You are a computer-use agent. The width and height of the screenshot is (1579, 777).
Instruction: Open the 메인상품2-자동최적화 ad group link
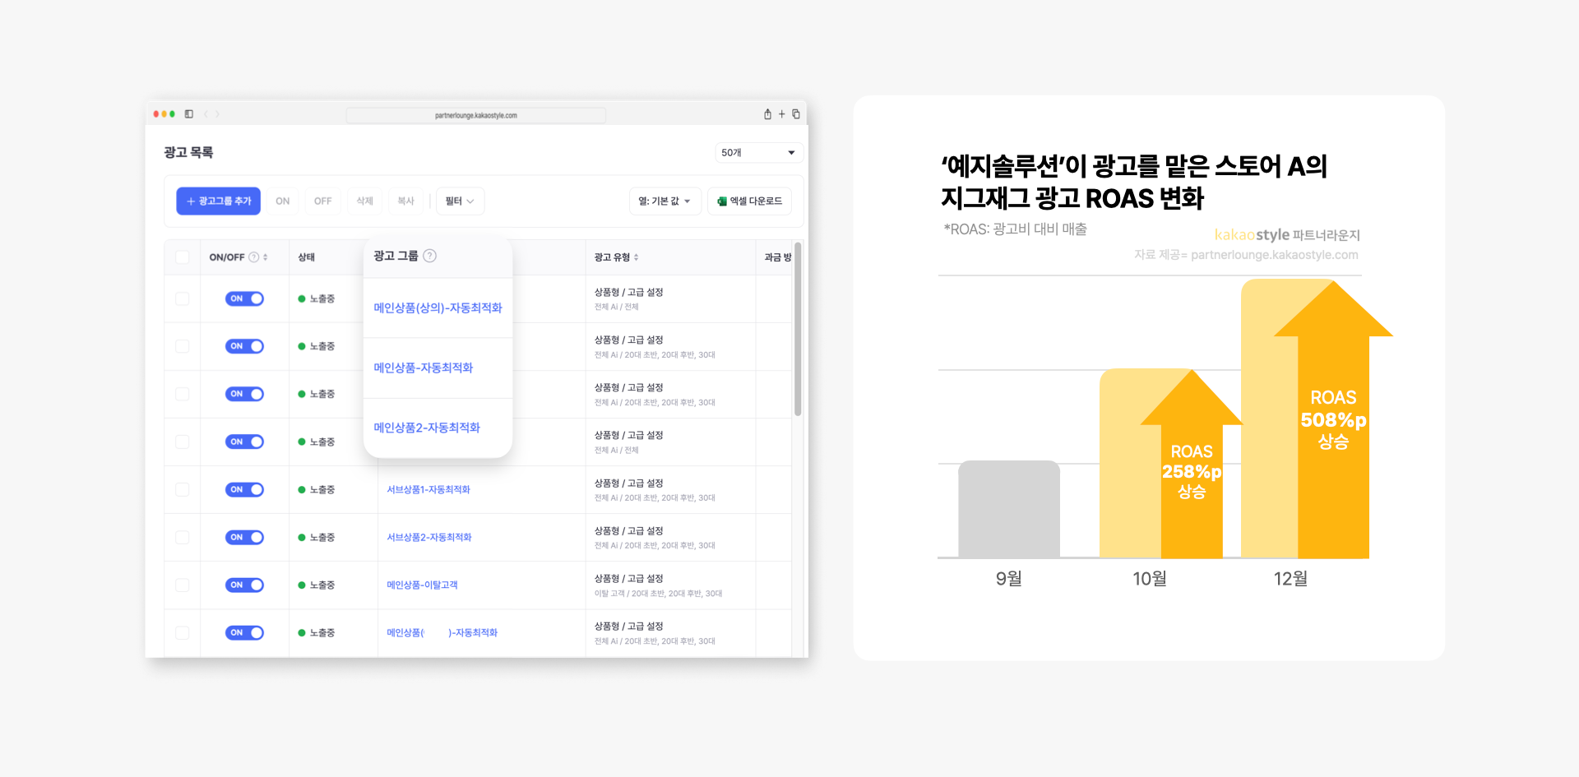click(x=427, y=428)
